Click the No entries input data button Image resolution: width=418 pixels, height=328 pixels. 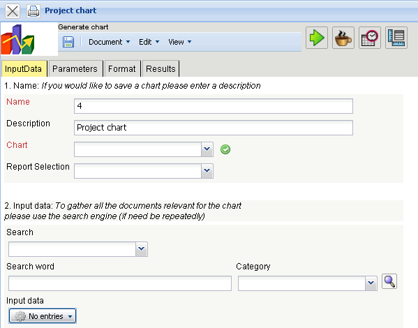point(43,316)
